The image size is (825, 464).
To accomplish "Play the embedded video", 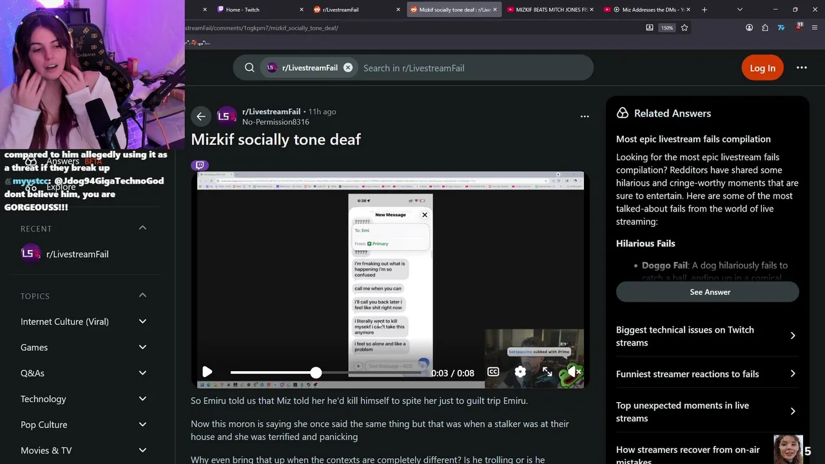I will tap(207, 372).
